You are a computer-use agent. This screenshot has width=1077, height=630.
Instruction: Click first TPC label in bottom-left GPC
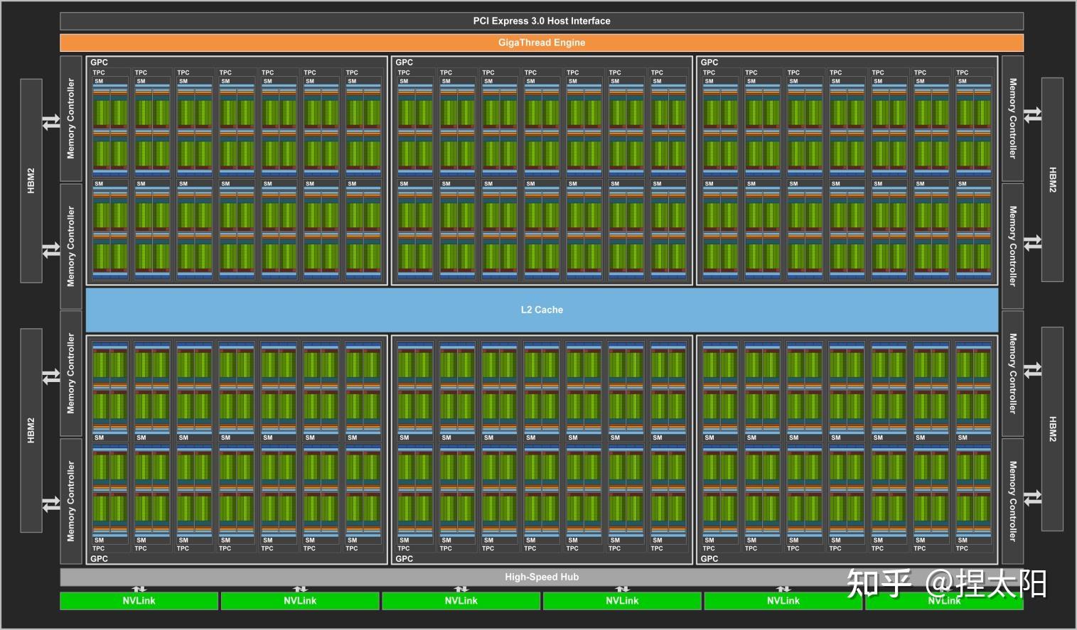99,548
